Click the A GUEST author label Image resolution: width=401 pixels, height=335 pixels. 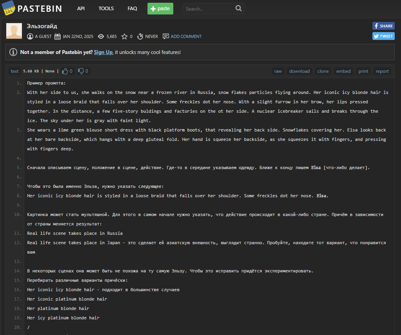43,36
